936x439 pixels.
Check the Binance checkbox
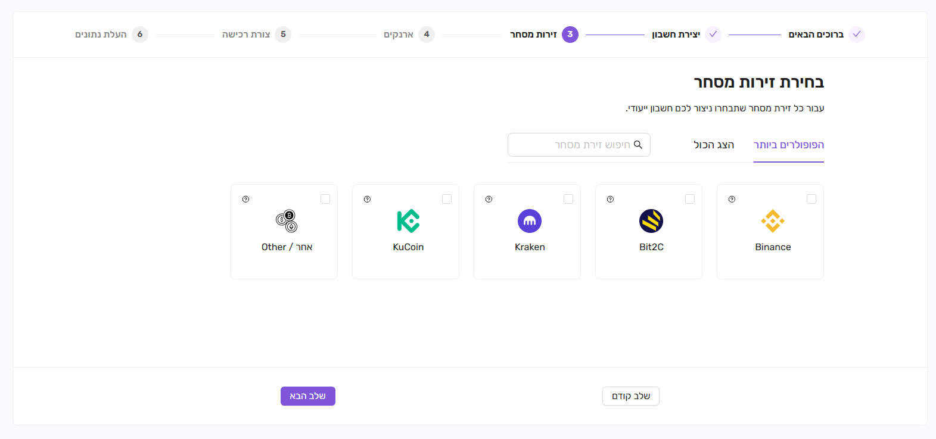pos(811,199)
